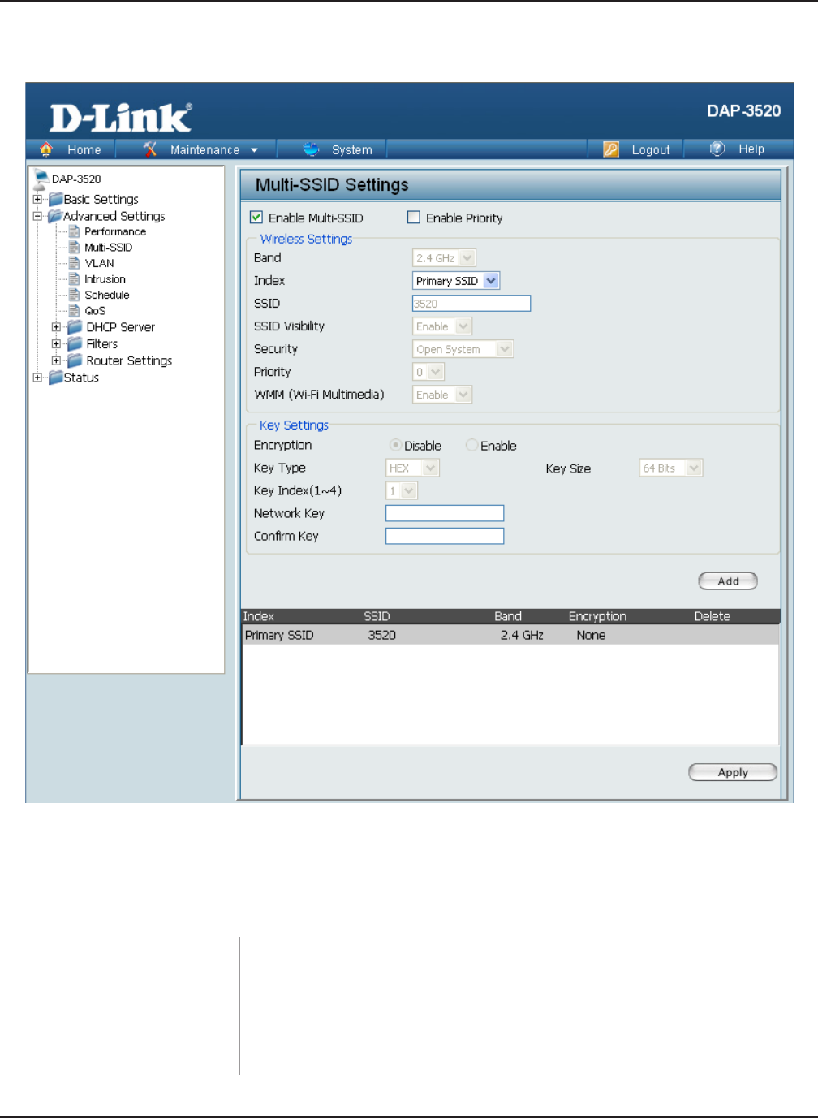The height and width of the screenshot is (1118, 818).
Task: Expand the DHCP Server tree node
Action: [56, 327]
